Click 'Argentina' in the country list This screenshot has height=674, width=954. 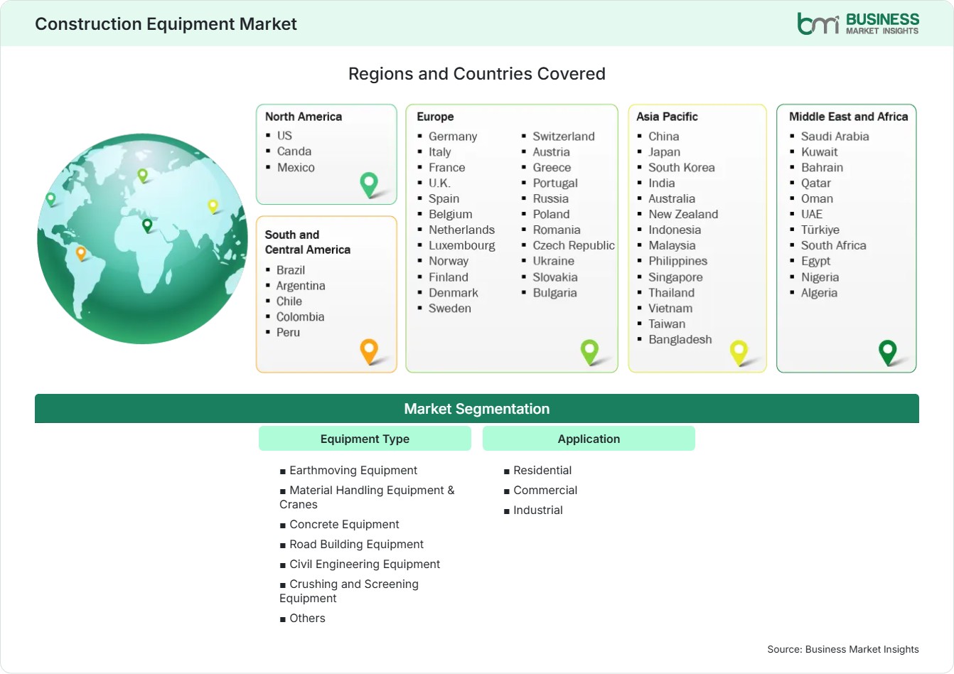pyautogui.click(x=301, y=286)
